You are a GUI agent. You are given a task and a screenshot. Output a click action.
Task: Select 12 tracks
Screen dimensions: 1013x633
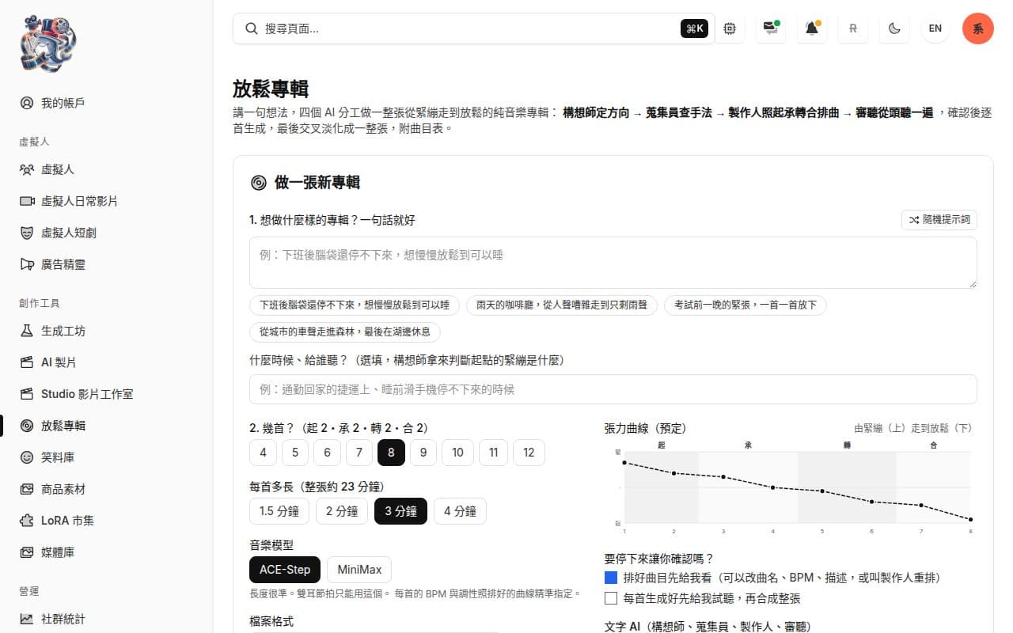[529, 453]
